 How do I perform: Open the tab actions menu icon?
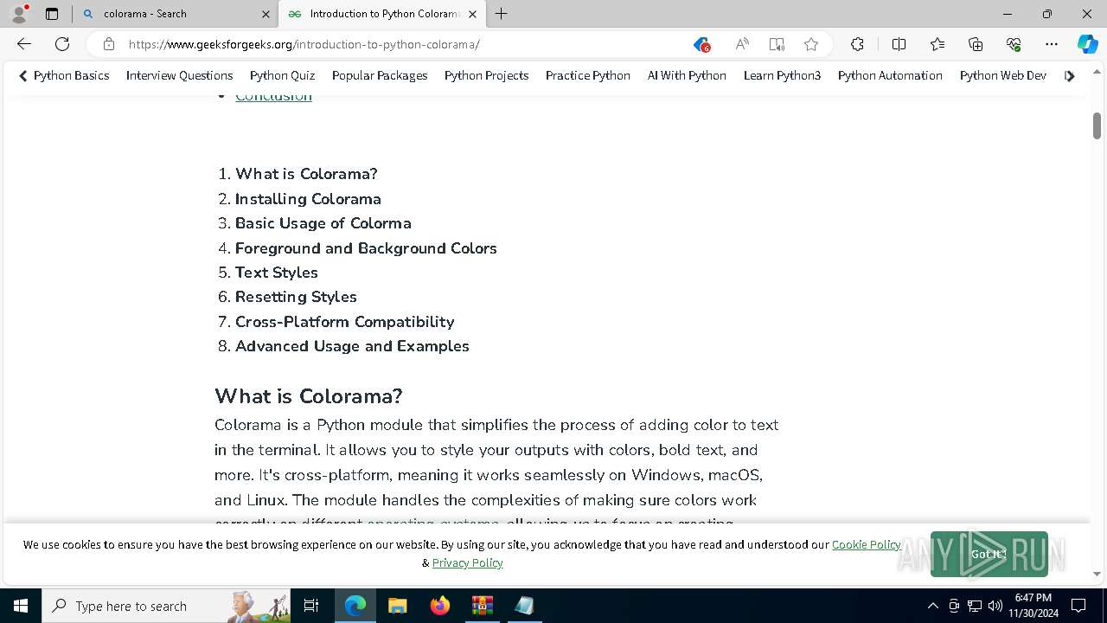click(x=52, y=14)
